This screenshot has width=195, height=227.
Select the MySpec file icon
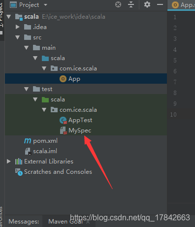point(63,130)
